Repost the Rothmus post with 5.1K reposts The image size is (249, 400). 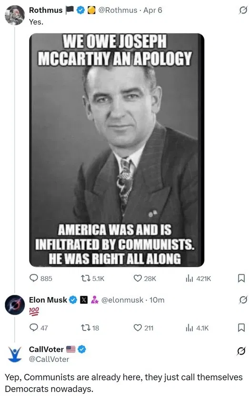92,278
